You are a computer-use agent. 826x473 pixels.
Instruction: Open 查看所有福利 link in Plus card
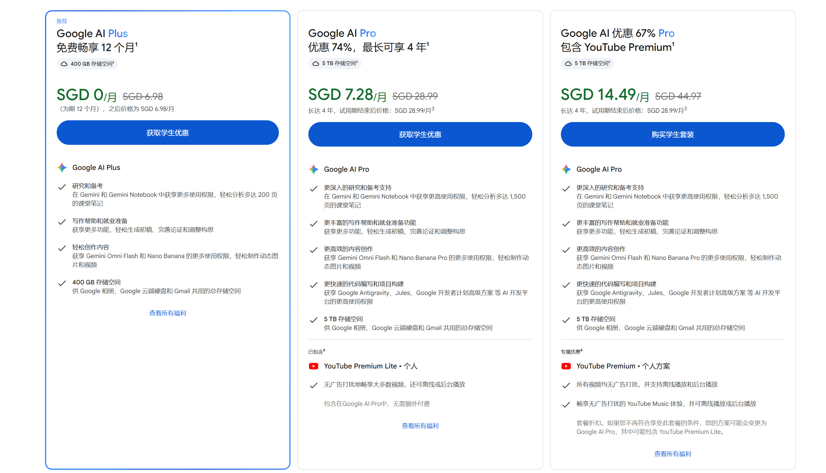(167, 313)
